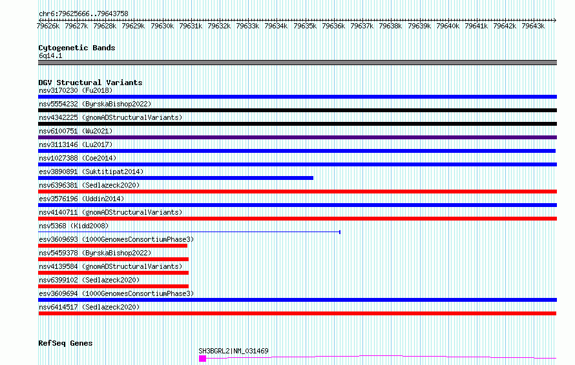Click the 79633k ruler position
Screen dimensions: 575x365
pyautogui.click(x=247, y=26)
